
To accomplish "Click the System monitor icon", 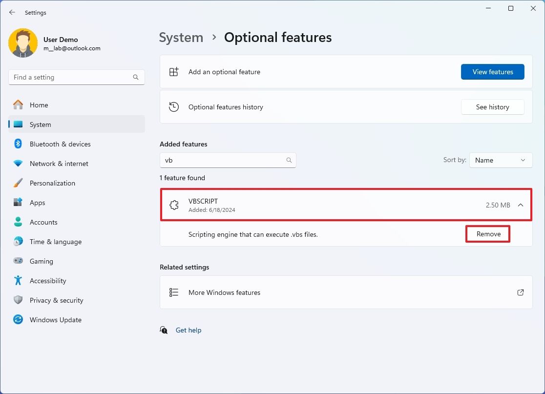I will [x=18, y=124].
